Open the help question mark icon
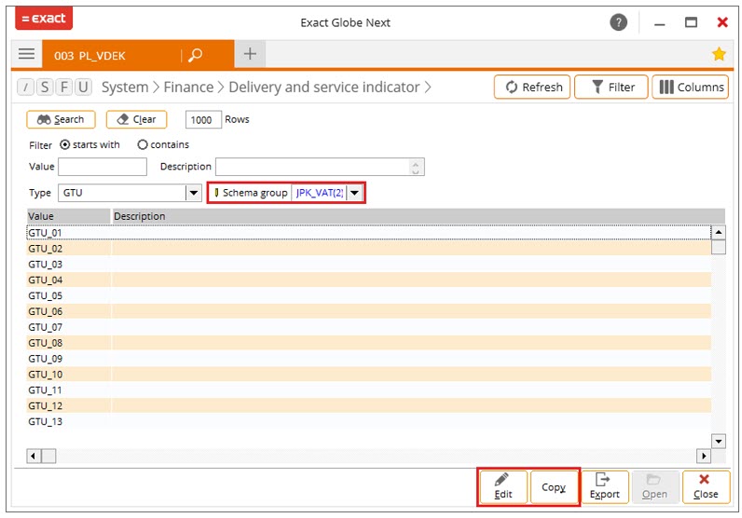 pos(618,22)
